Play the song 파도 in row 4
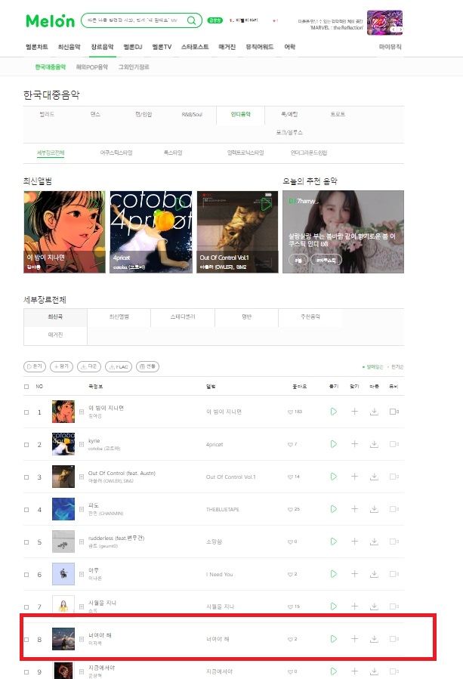Image resolution: width=463 pixels, height=679 pixels. tap(334, 509)
